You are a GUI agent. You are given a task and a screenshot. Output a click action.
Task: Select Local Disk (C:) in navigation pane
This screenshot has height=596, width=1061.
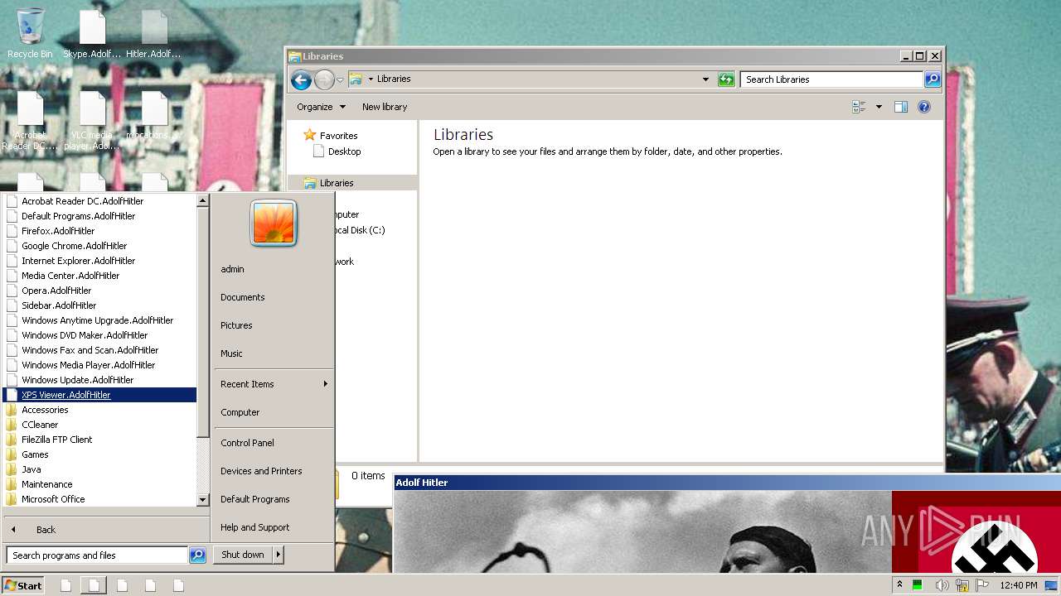pyautogui.click(x=358, y=230)
